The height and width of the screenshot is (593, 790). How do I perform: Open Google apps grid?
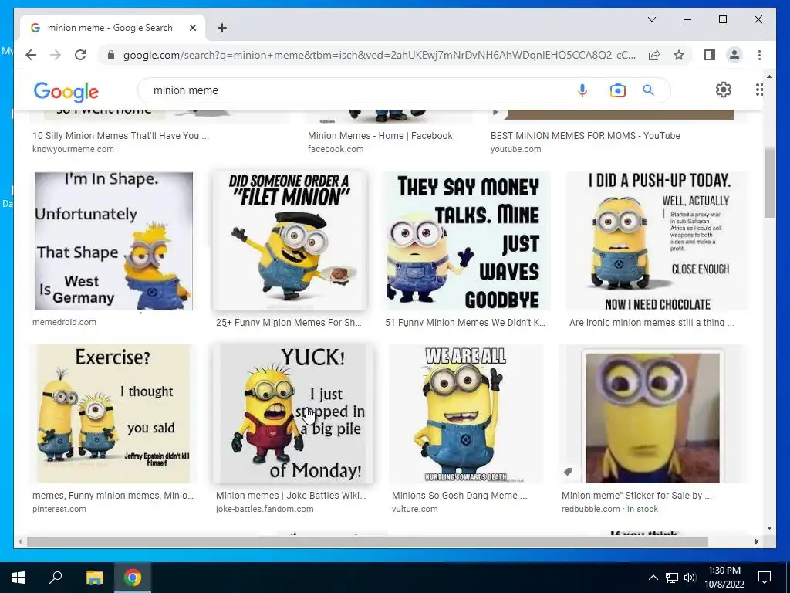pos(759,90)
